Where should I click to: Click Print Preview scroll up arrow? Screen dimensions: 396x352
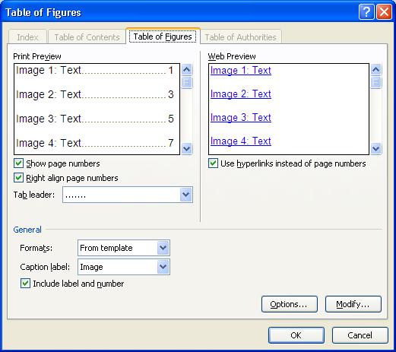coord(187,70)
